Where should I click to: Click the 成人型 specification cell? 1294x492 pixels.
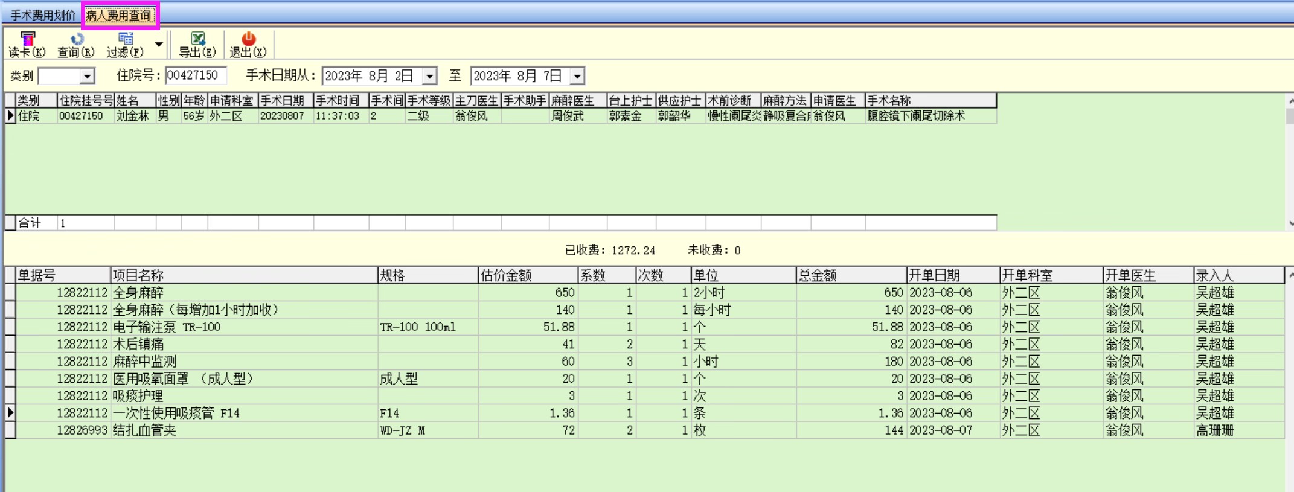[x=428, y=379]
